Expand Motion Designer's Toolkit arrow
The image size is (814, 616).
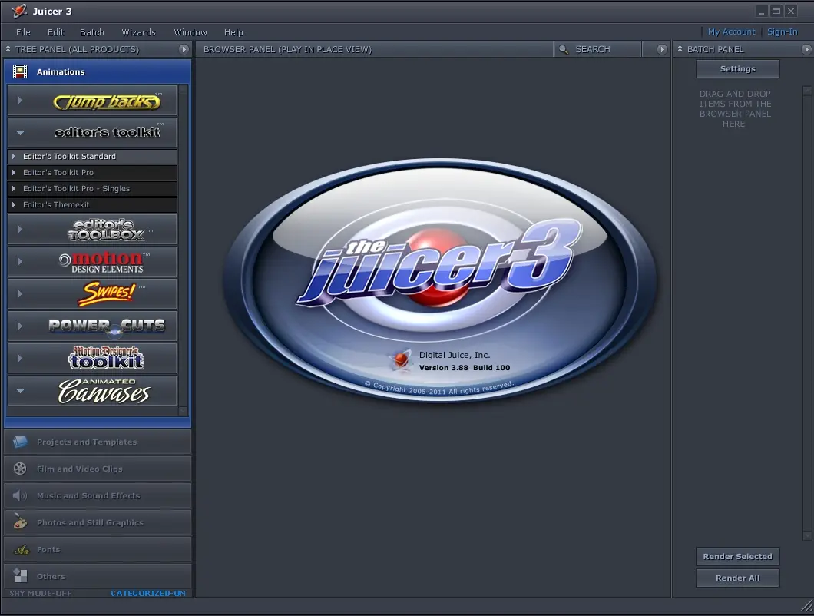coord(20,358)
